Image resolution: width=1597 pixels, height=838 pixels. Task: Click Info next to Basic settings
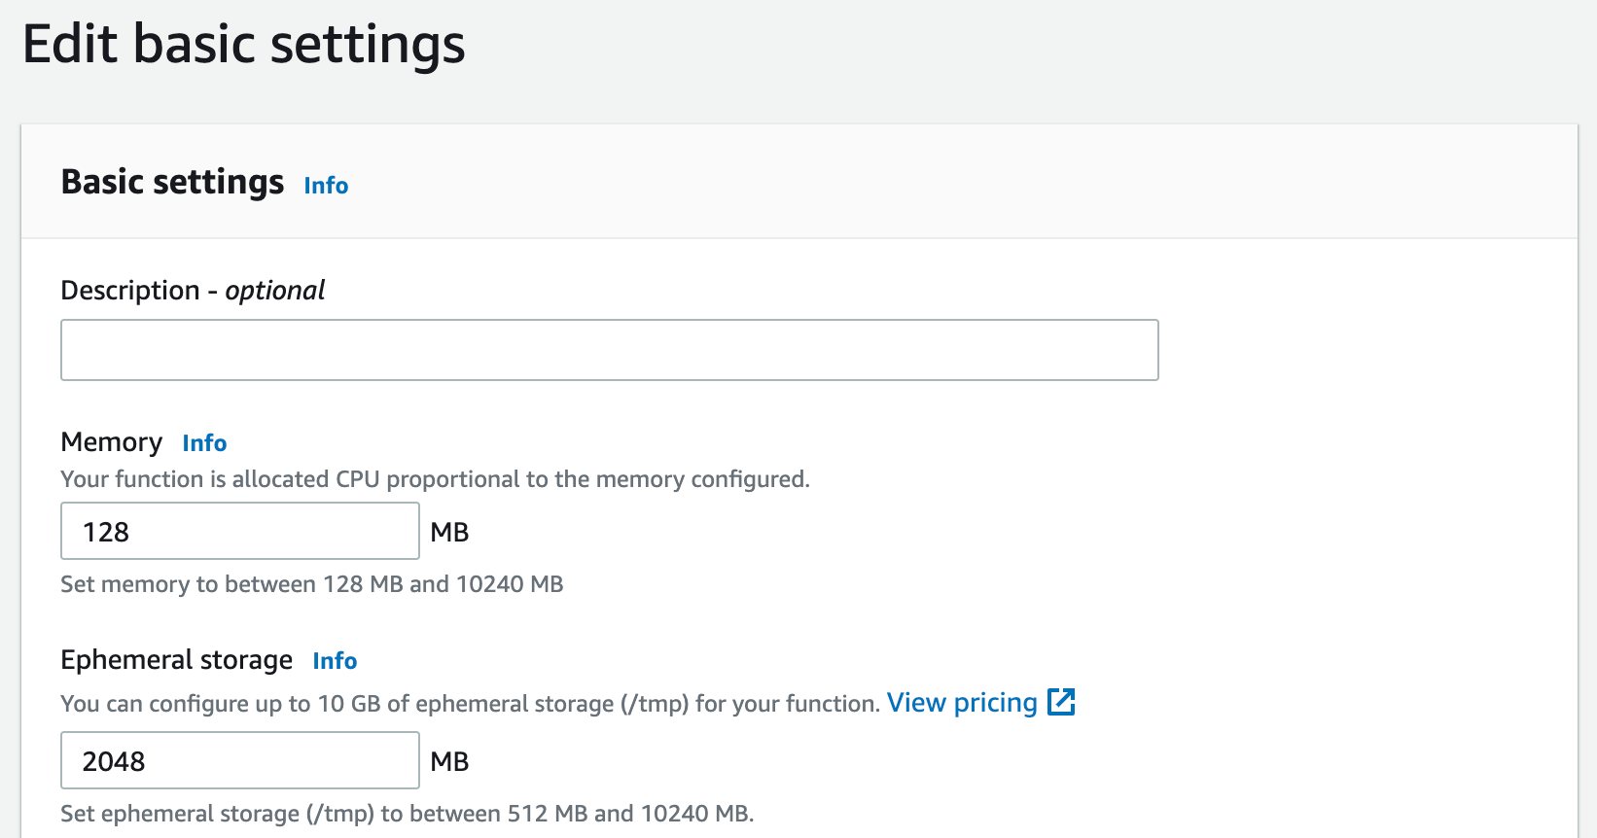pyautogui.click(x=325, y=185)
